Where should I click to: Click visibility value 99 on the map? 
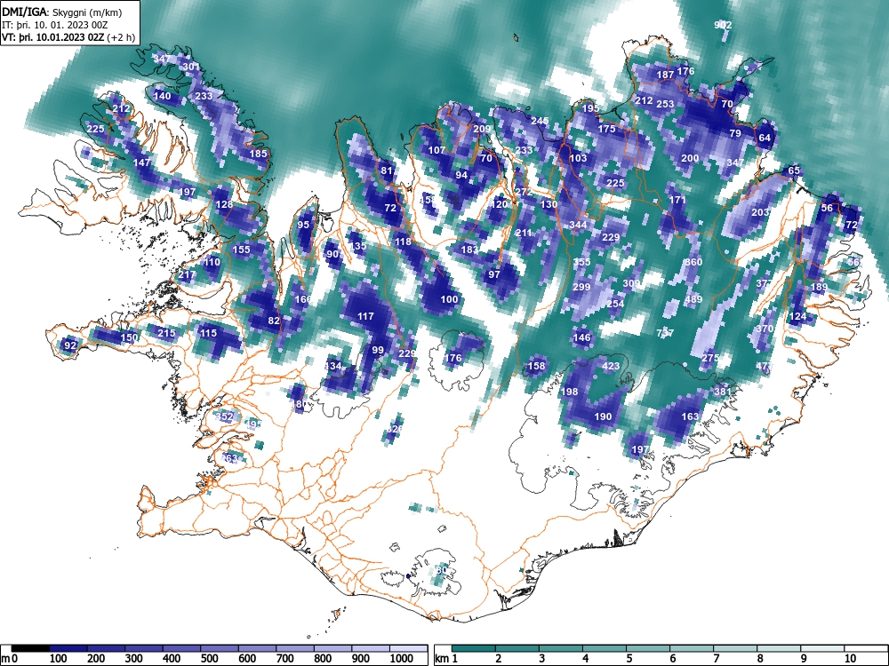coord(378,350)
